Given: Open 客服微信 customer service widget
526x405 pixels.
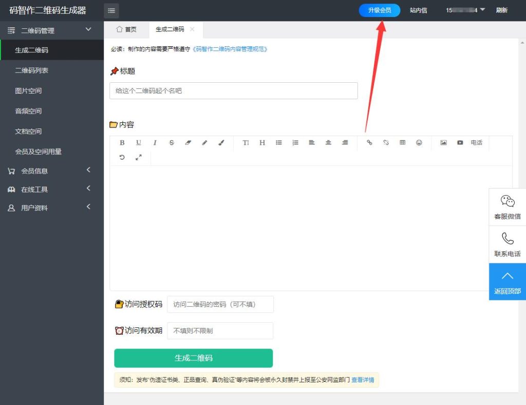Looking at the screenshot, I should [x=507, y=207].
